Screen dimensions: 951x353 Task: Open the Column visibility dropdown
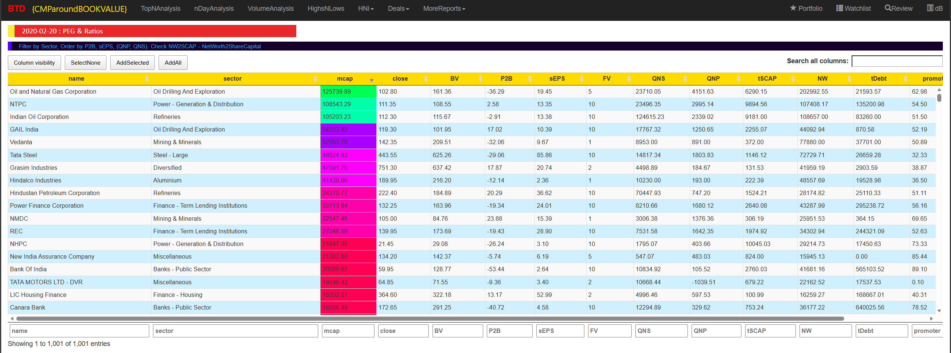34,62
